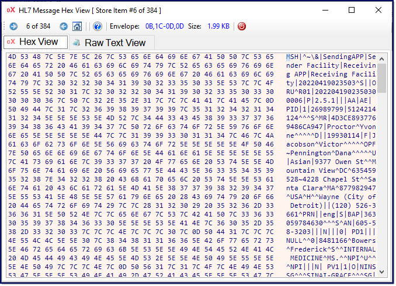
Task: Click text line '9486CA947|Proctor^Yvon'
Action: coord(331,127)
